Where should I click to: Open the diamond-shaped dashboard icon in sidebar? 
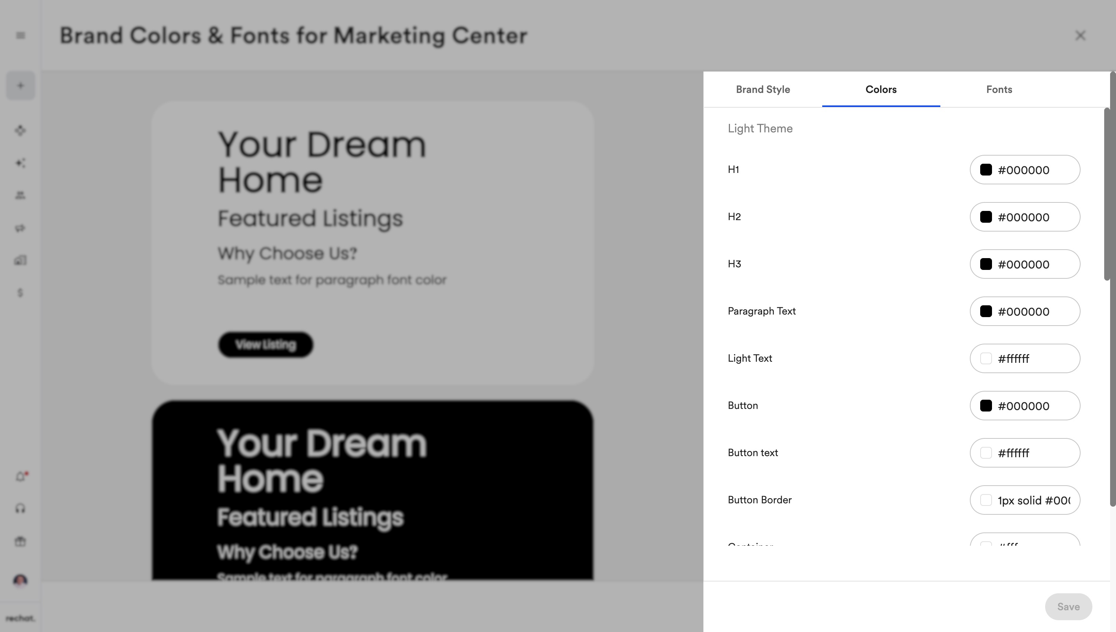(x=20, y=130)
